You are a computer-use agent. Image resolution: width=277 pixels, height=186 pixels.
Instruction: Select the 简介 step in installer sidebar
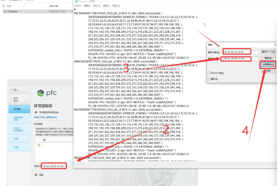pyautogui.click(x=19, y=90)
